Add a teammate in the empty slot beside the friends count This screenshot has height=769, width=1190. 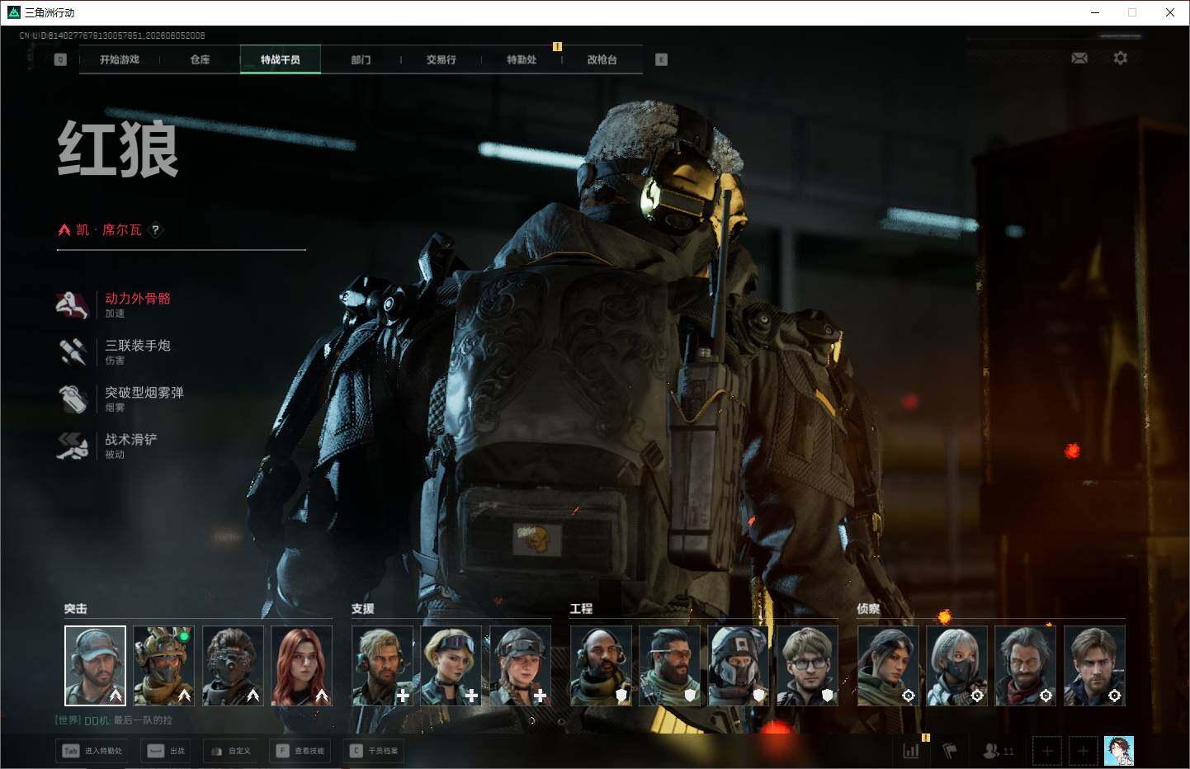(x=1047, y=751)
